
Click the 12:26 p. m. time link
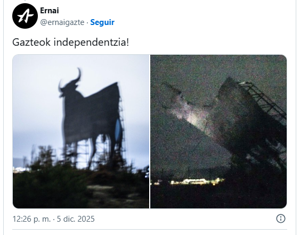click(x=31, y=219)
